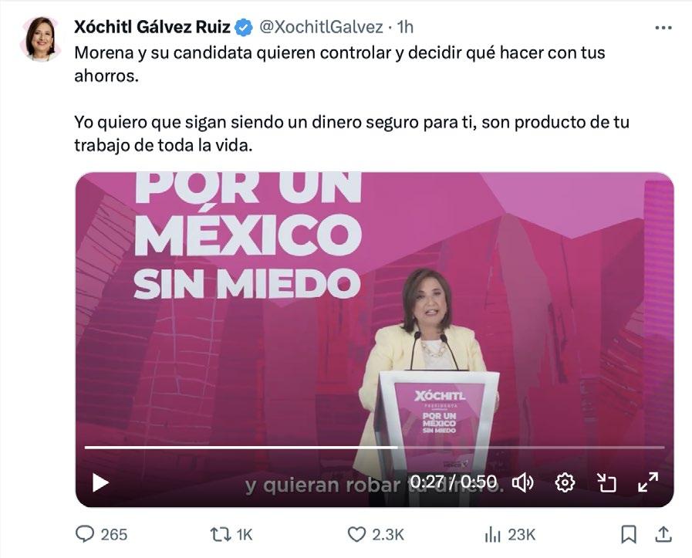
Task: Click the blue verified badge
Action: click(243, 27)
